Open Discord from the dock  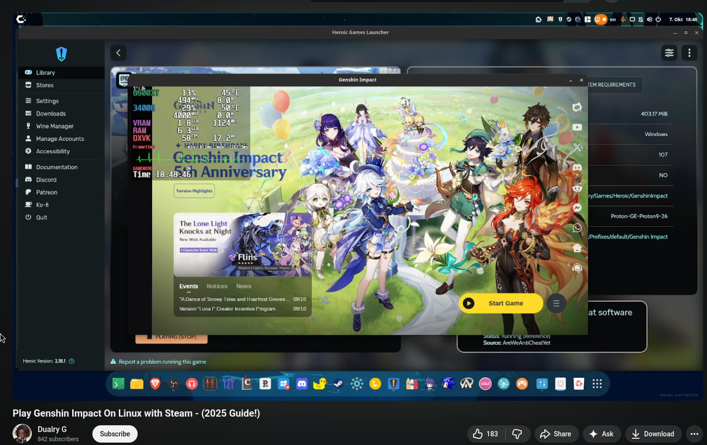pyautogui.click(x=302, y=384)
